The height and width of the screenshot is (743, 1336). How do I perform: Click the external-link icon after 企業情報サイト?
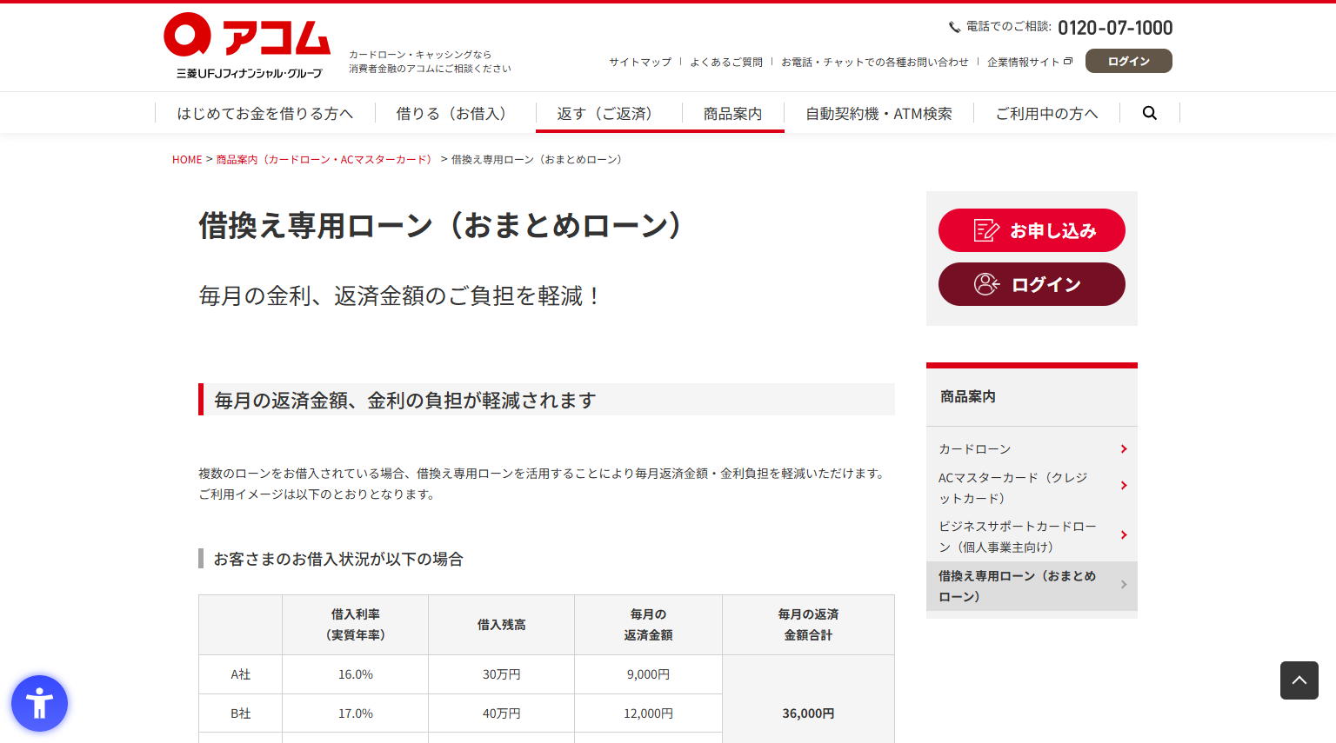pyautogui.click(x=1068, y=62)
